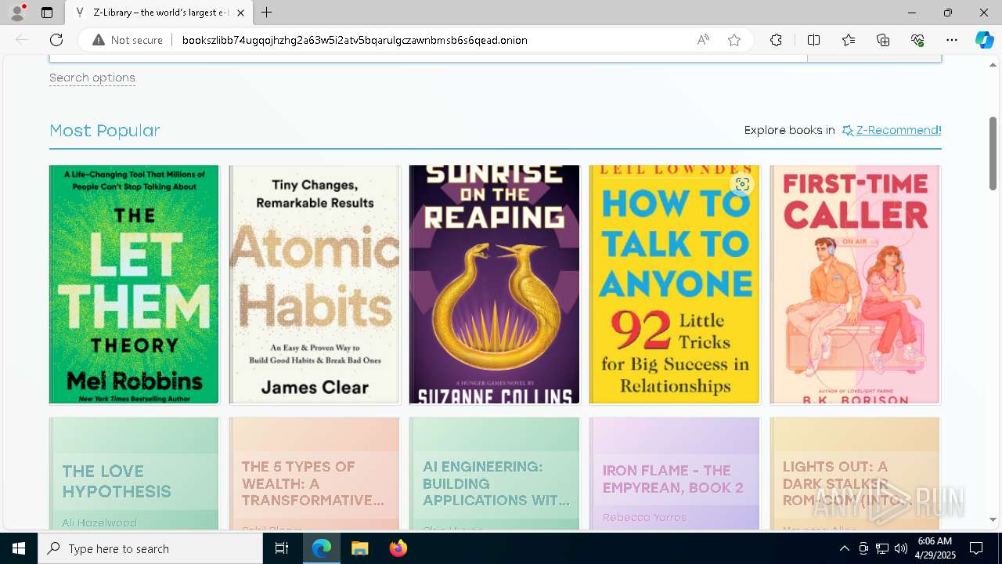Enable split screen view
Screen dimensions: 1002x564
click(813, 40)
